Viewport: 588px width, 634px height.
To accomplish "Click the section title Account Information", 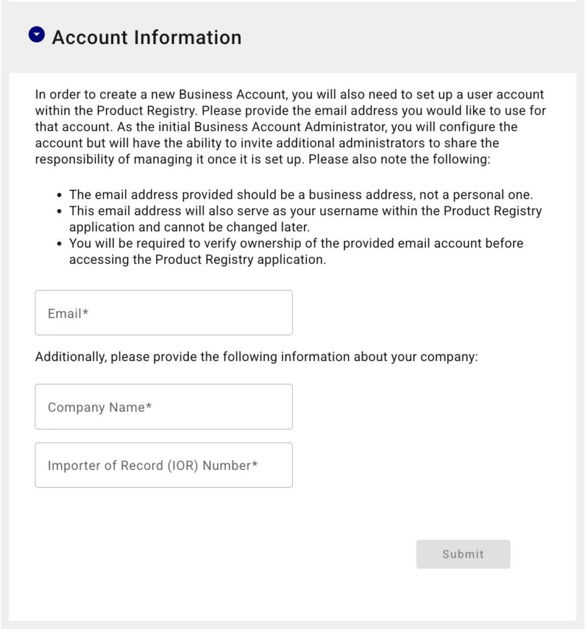I will tap(147, 38).
